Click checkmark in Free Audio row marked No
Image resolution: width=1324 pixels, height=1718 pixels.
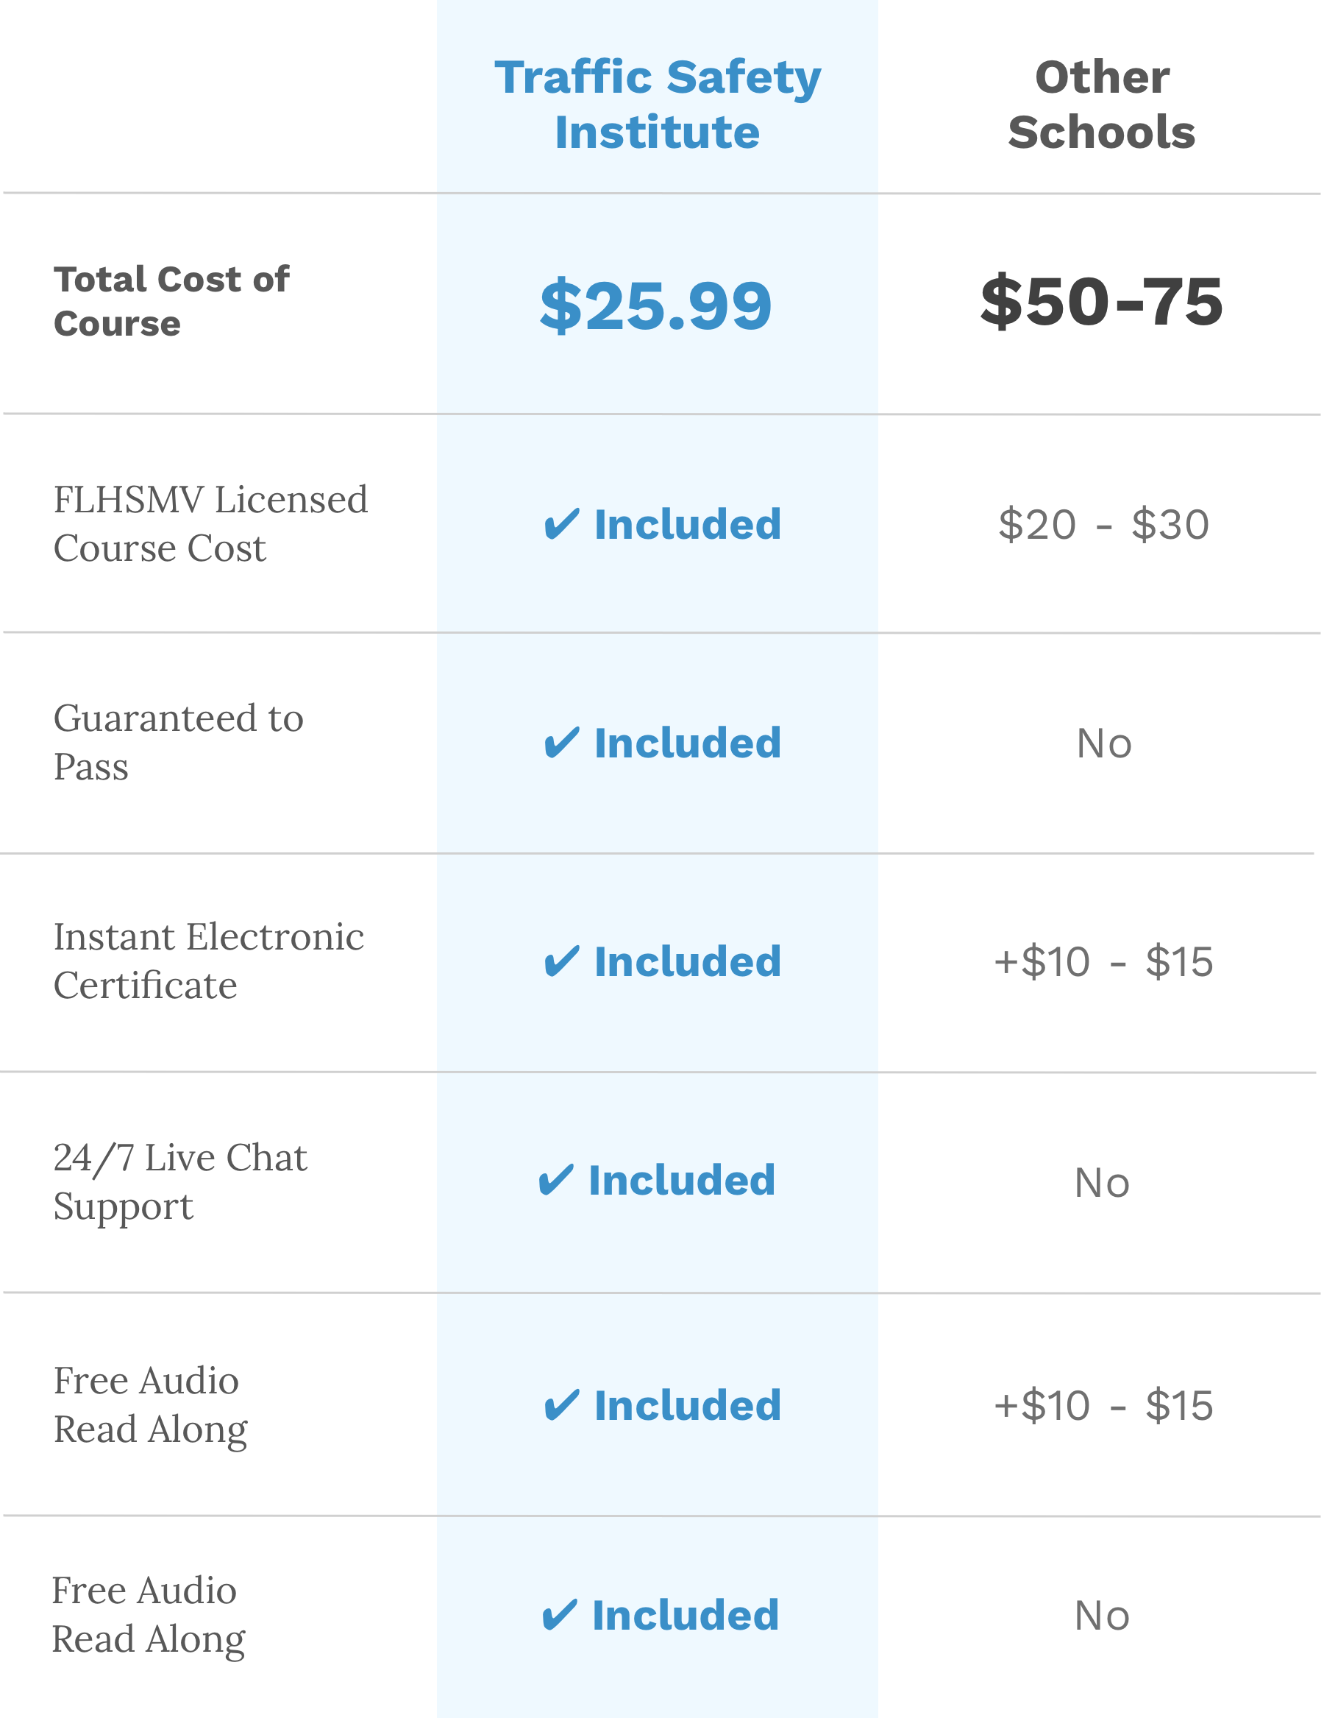560,1616
